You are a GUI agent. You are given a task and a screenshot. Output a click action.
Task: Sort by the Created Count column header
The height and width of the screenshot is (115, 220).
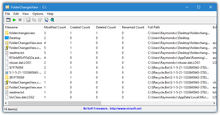pos(81,27)
